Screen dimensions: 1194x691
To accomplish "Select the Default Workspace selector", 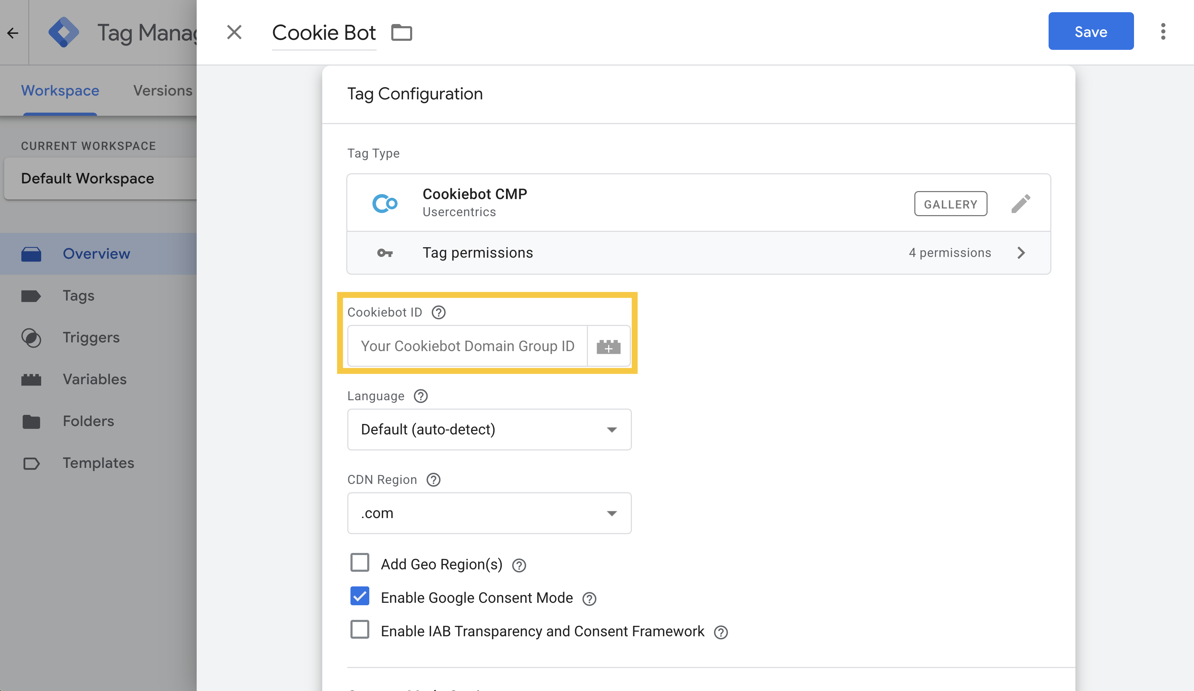I will 100,179.
